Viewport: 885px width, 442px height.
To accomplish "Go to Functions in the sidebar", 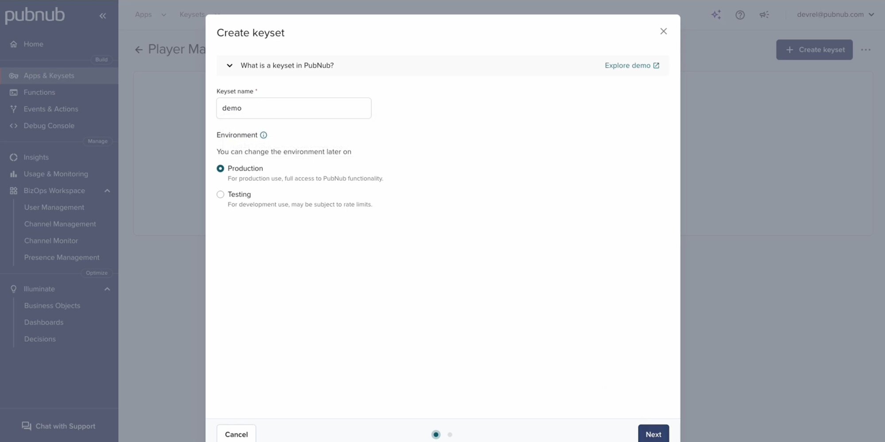I will tap(39, 92).
